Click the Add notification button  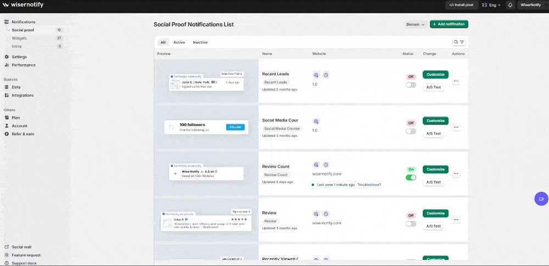[x=449, y=24]
